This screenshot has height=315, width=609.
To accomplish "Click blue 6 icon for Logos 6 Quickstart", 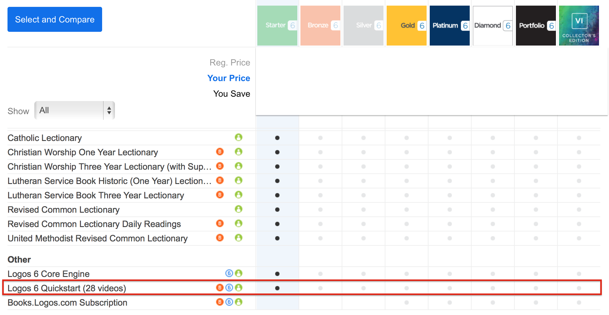I will [x=229, y=288].
